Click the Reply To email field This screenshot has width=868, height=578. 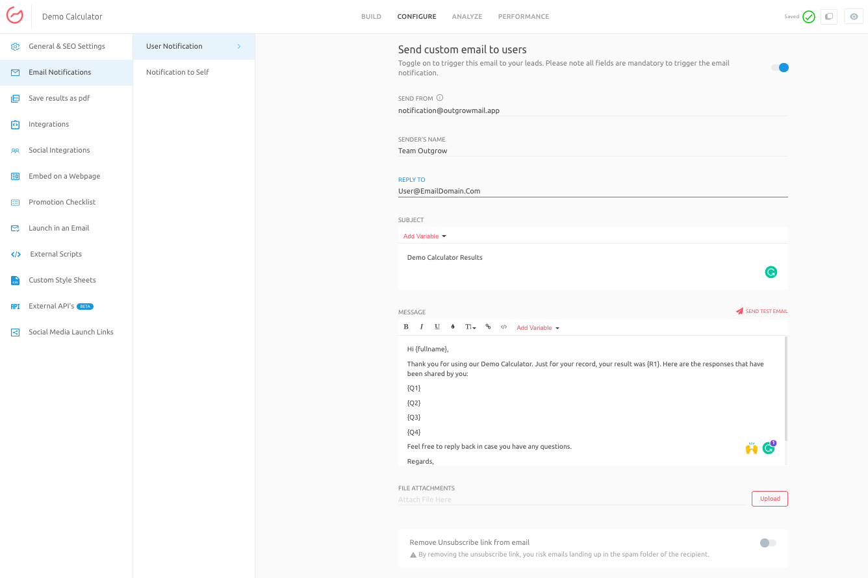(593, 192)
